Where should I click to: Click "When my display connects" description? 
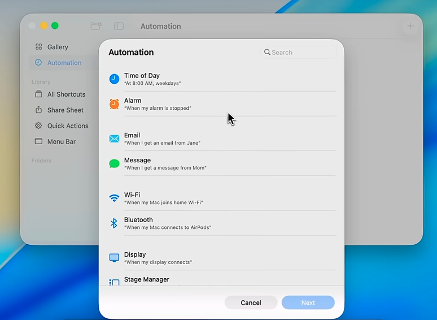[158, 262]
